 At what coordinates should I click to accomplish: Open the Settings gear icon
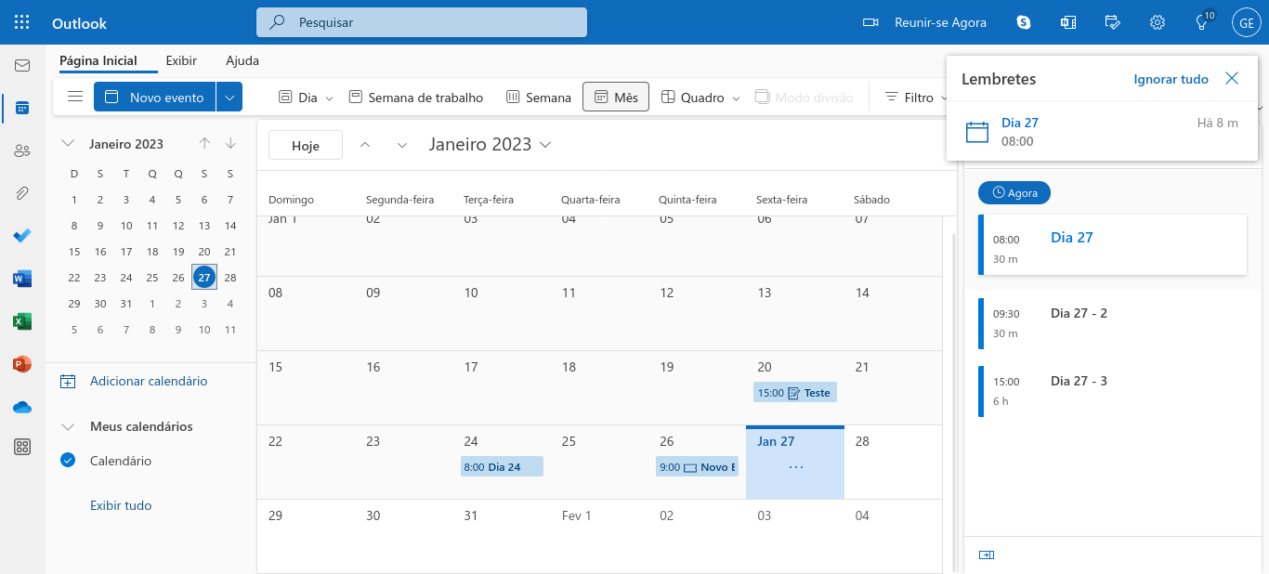(x=1158, y=22)
